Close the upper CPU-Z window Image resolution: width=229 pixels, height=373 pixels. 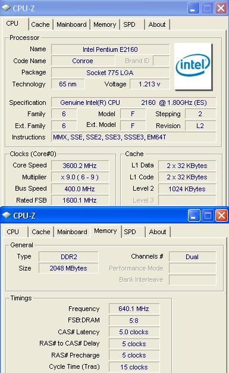[x=221, y=8]
